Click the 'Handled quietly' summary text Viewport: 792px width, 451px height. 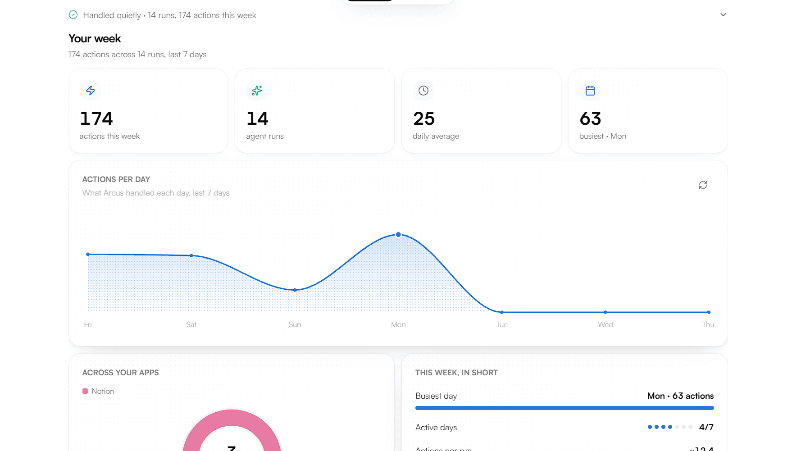(169, 15)
